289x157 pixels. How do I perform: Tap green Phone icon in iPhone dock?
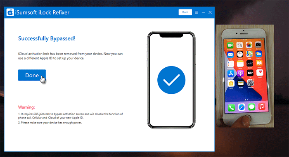tap(232, 107)
